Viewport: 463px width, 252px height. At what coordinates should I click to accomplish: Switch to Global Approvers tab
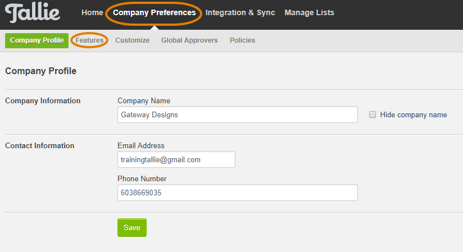coord(189,40)
